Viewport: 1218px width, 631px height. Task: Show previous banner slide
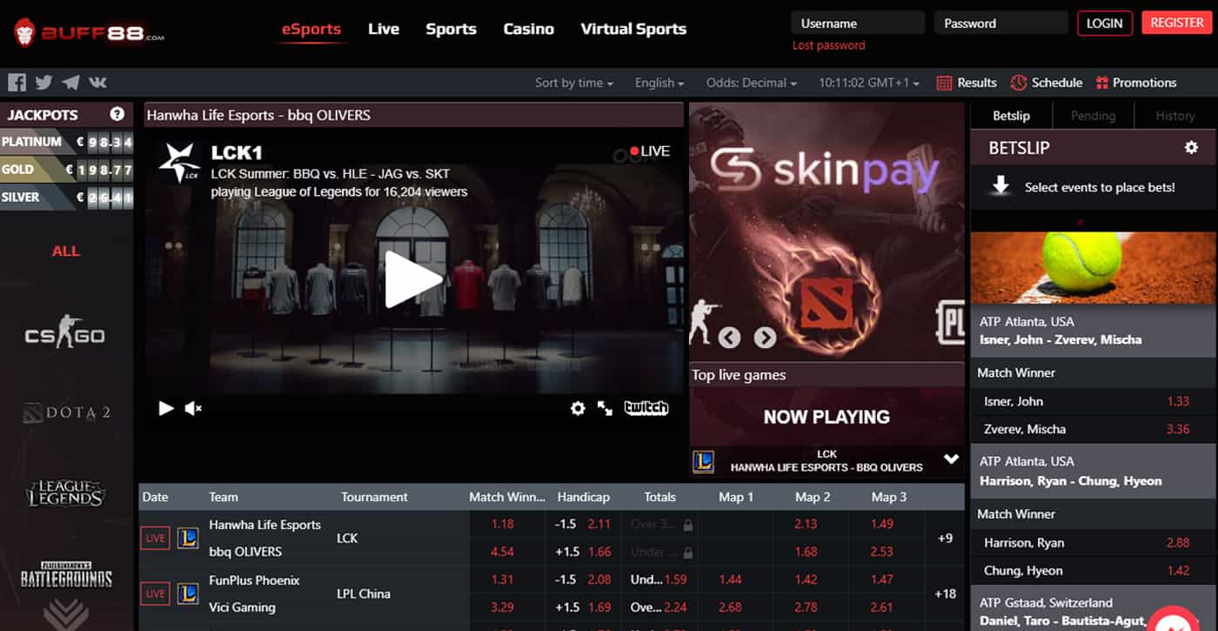tap(729, 337)
